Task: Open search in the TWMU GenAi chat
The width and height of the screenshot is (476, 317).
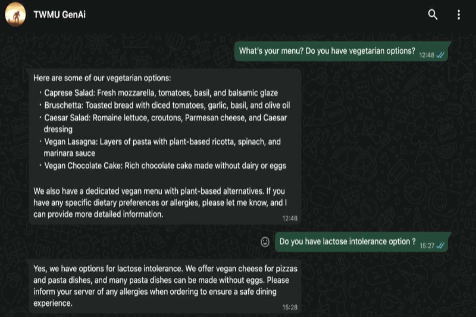Action: pos(433,15)
